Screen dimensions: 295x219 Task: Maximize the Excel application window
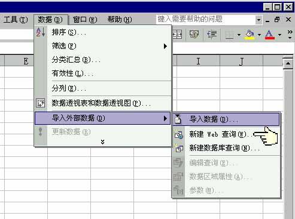click(277, 7)
